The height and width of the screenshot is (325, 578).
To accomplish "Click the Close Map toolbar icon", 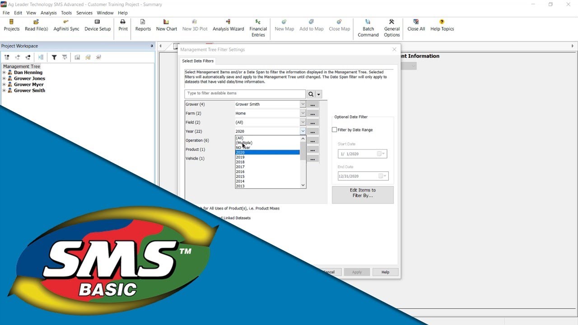I will pyautogui.click(x=339, y=25).
